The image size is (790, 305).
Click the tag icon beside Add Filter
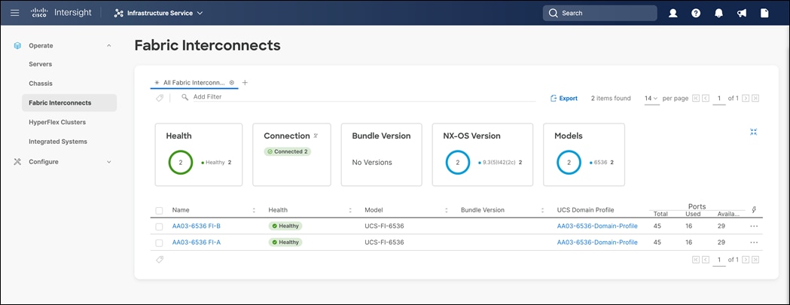click(160, 98)
